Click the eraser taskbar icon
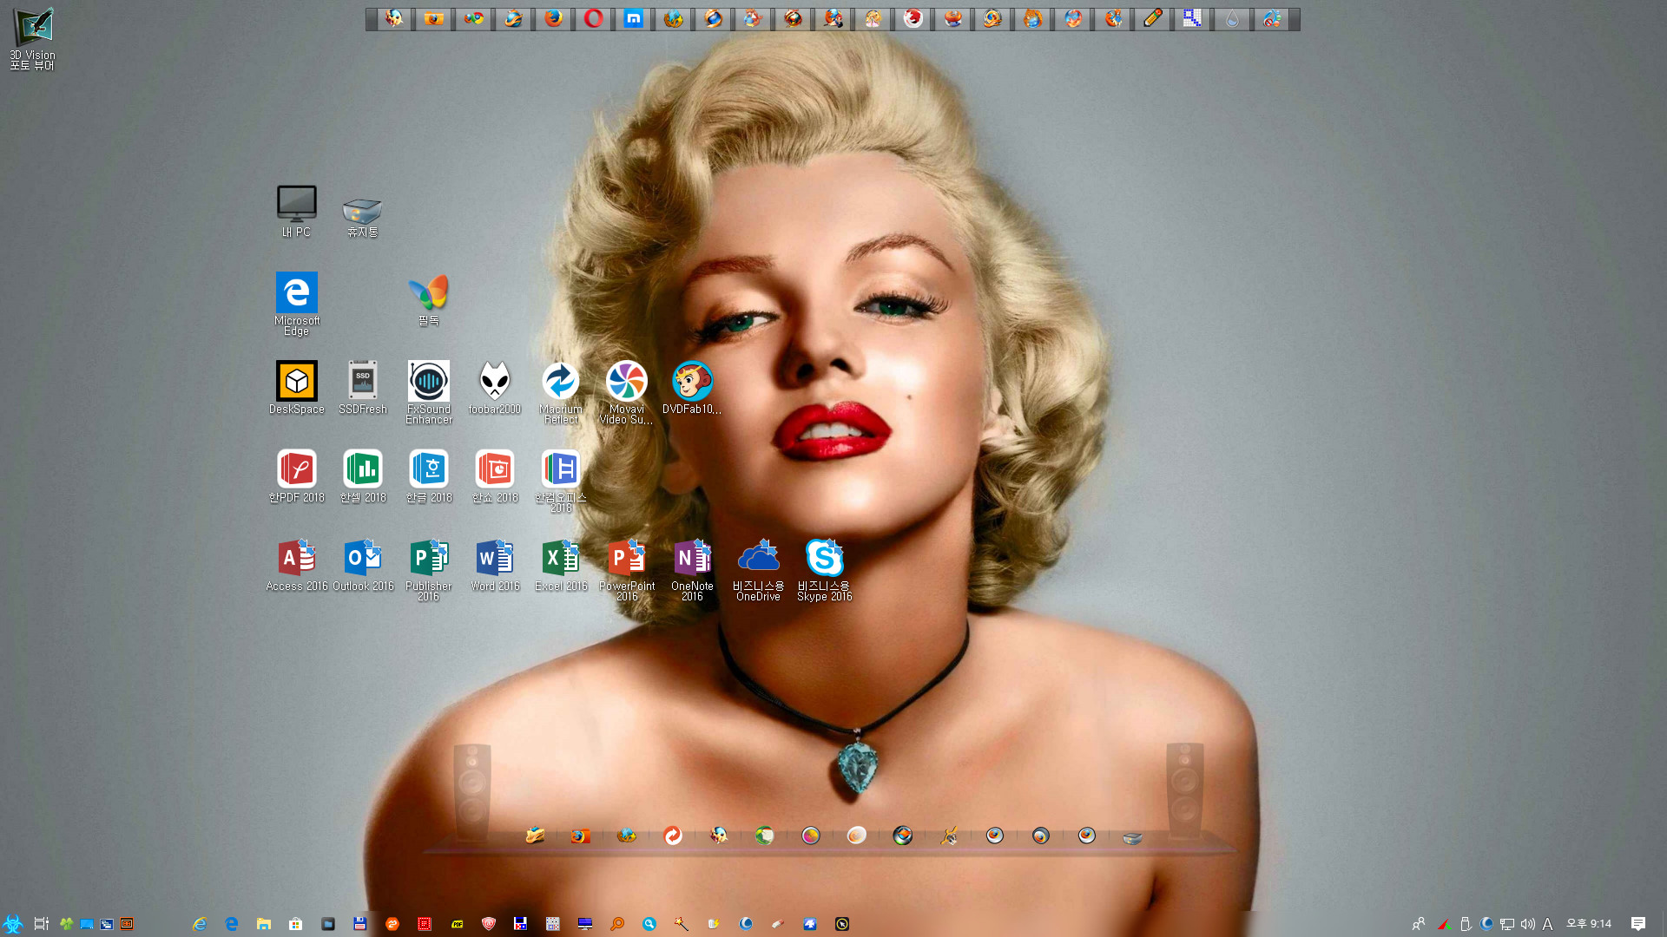The image size is (1667, 937). pos(778,924)
